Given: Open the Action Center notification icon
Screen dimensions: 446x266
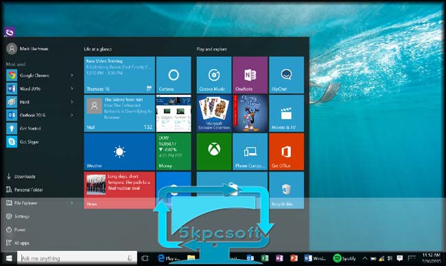Looking at the screenshot, I should (399, 258).
